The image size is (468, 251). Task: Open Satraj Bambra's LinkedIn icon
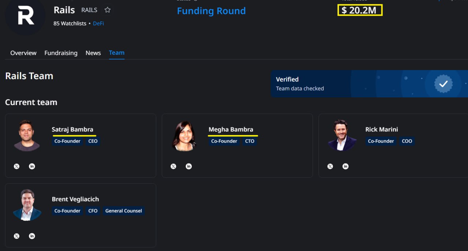tap(32, 166)
